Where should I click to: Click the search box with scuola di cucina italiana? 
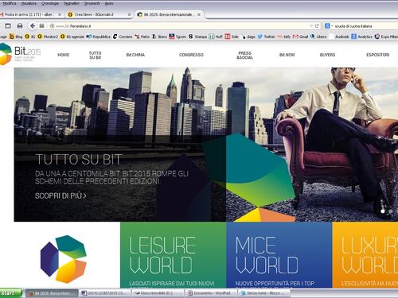click(x=365, y=26)
